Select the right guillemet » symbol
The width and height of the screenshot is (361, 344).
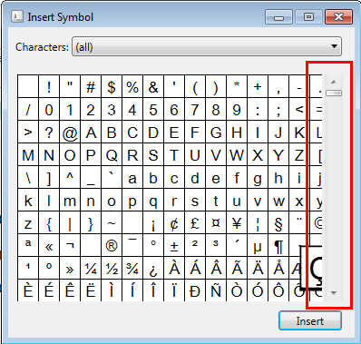click(x=70, y=269)
